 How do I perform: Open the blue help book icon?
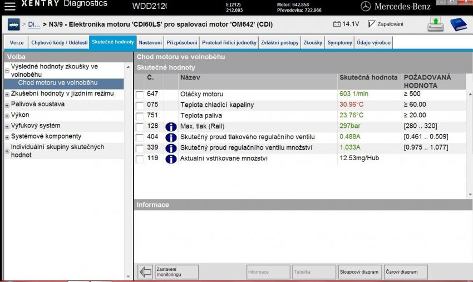click(x=458, y=24)
